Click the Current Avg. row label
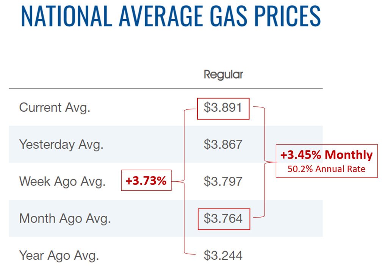The image size is (388, 274). click(x=55, y=107)
